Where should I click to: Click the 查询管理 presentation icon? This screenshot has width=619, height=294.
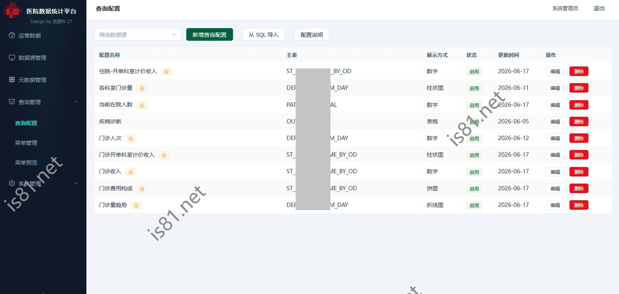point(12,102)
